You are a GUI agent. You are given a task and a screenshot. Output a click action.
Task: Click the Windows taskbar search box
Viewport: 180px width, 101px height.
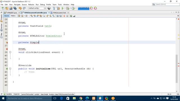[x=29, y=98]
